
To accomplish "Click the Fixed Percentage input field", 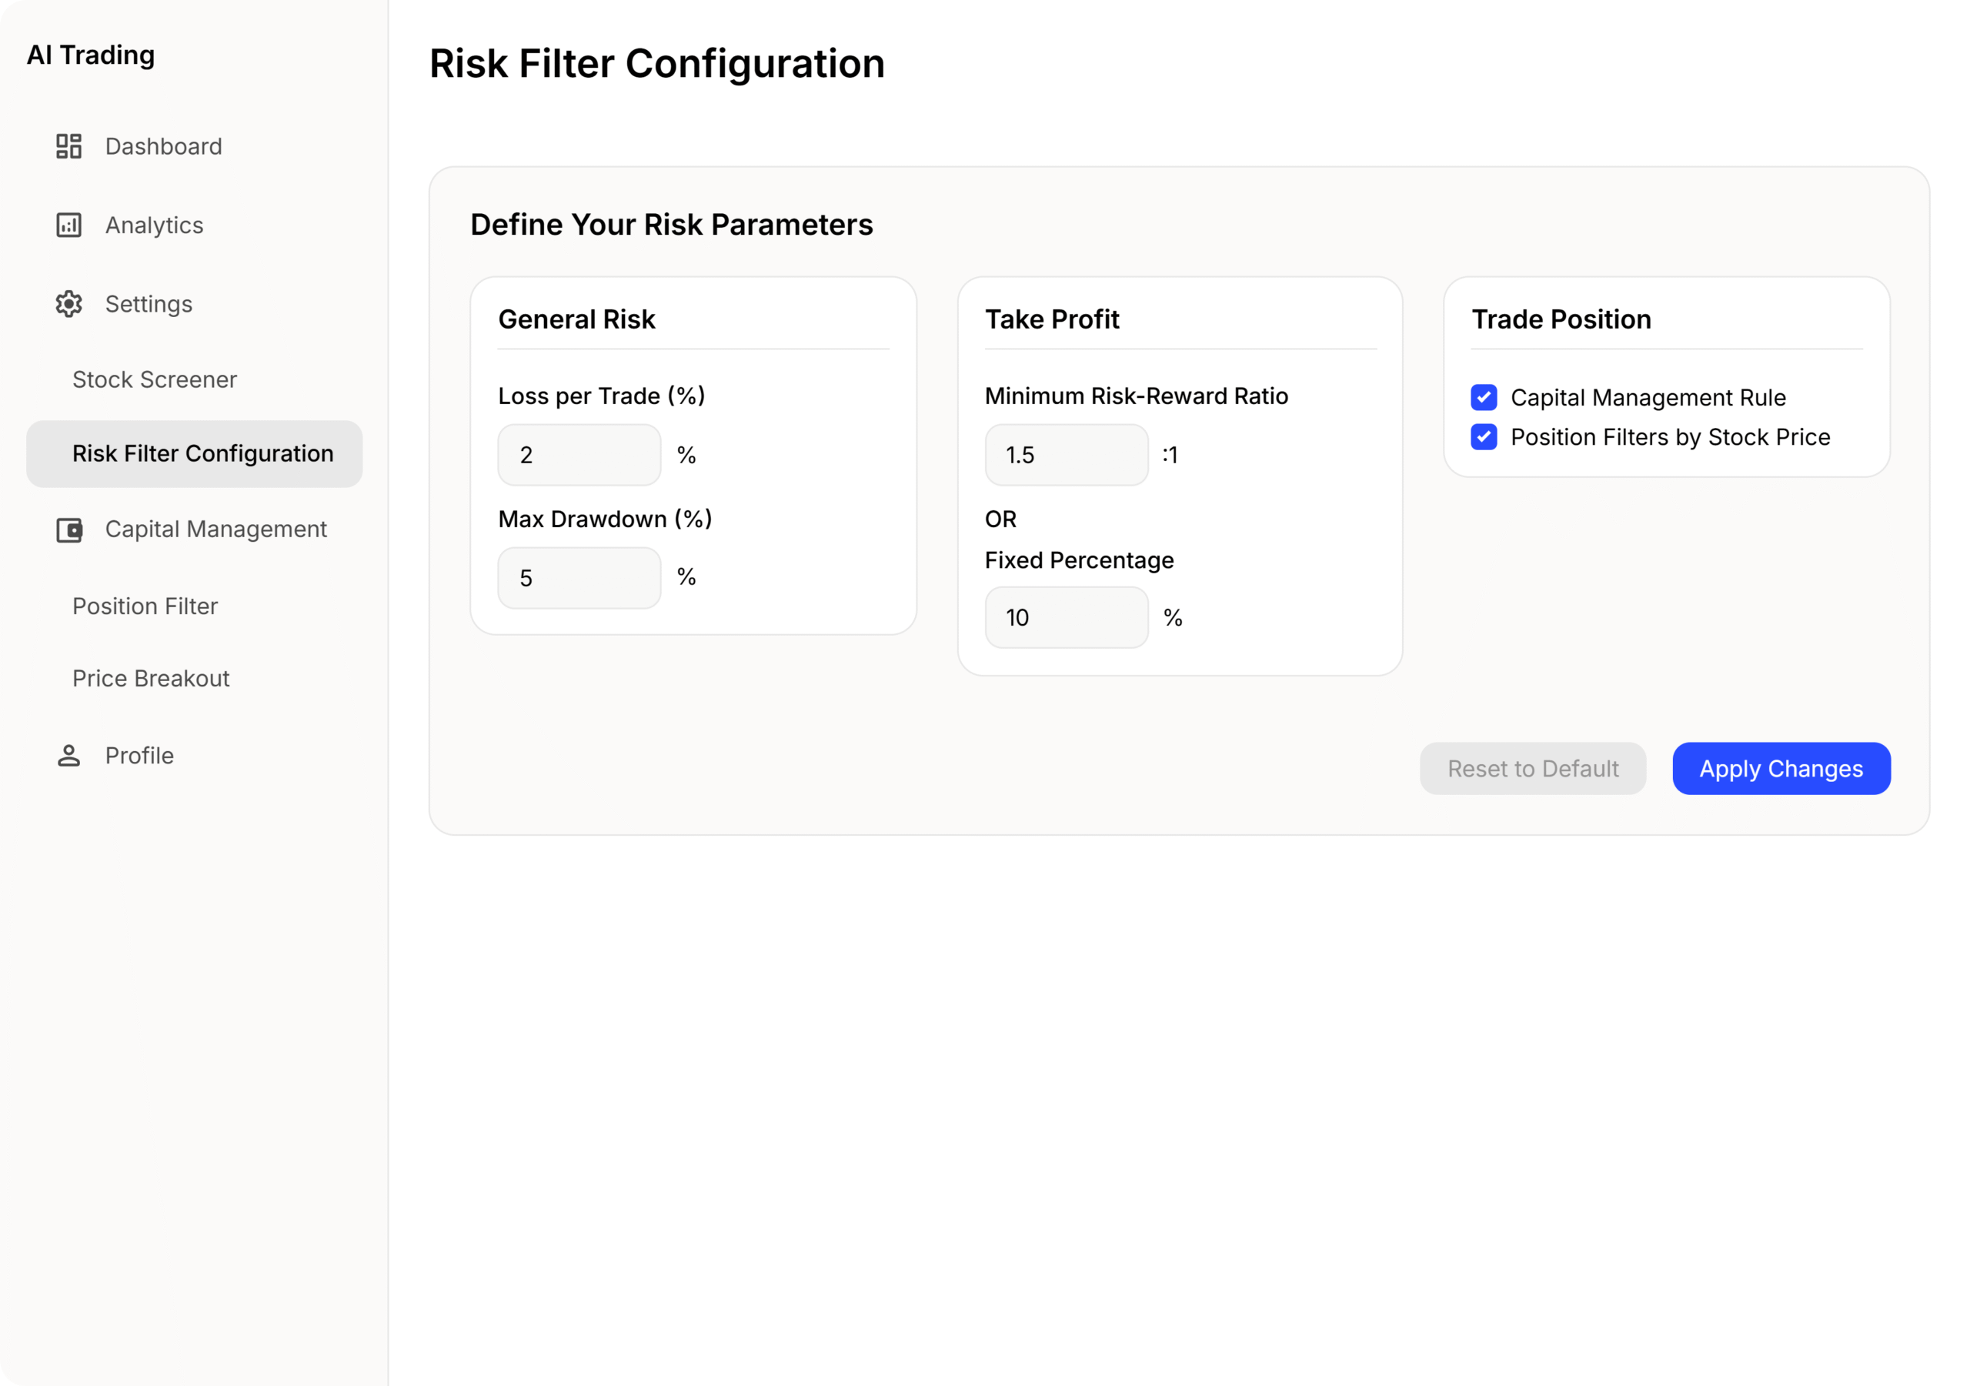I will point(1066,617).
